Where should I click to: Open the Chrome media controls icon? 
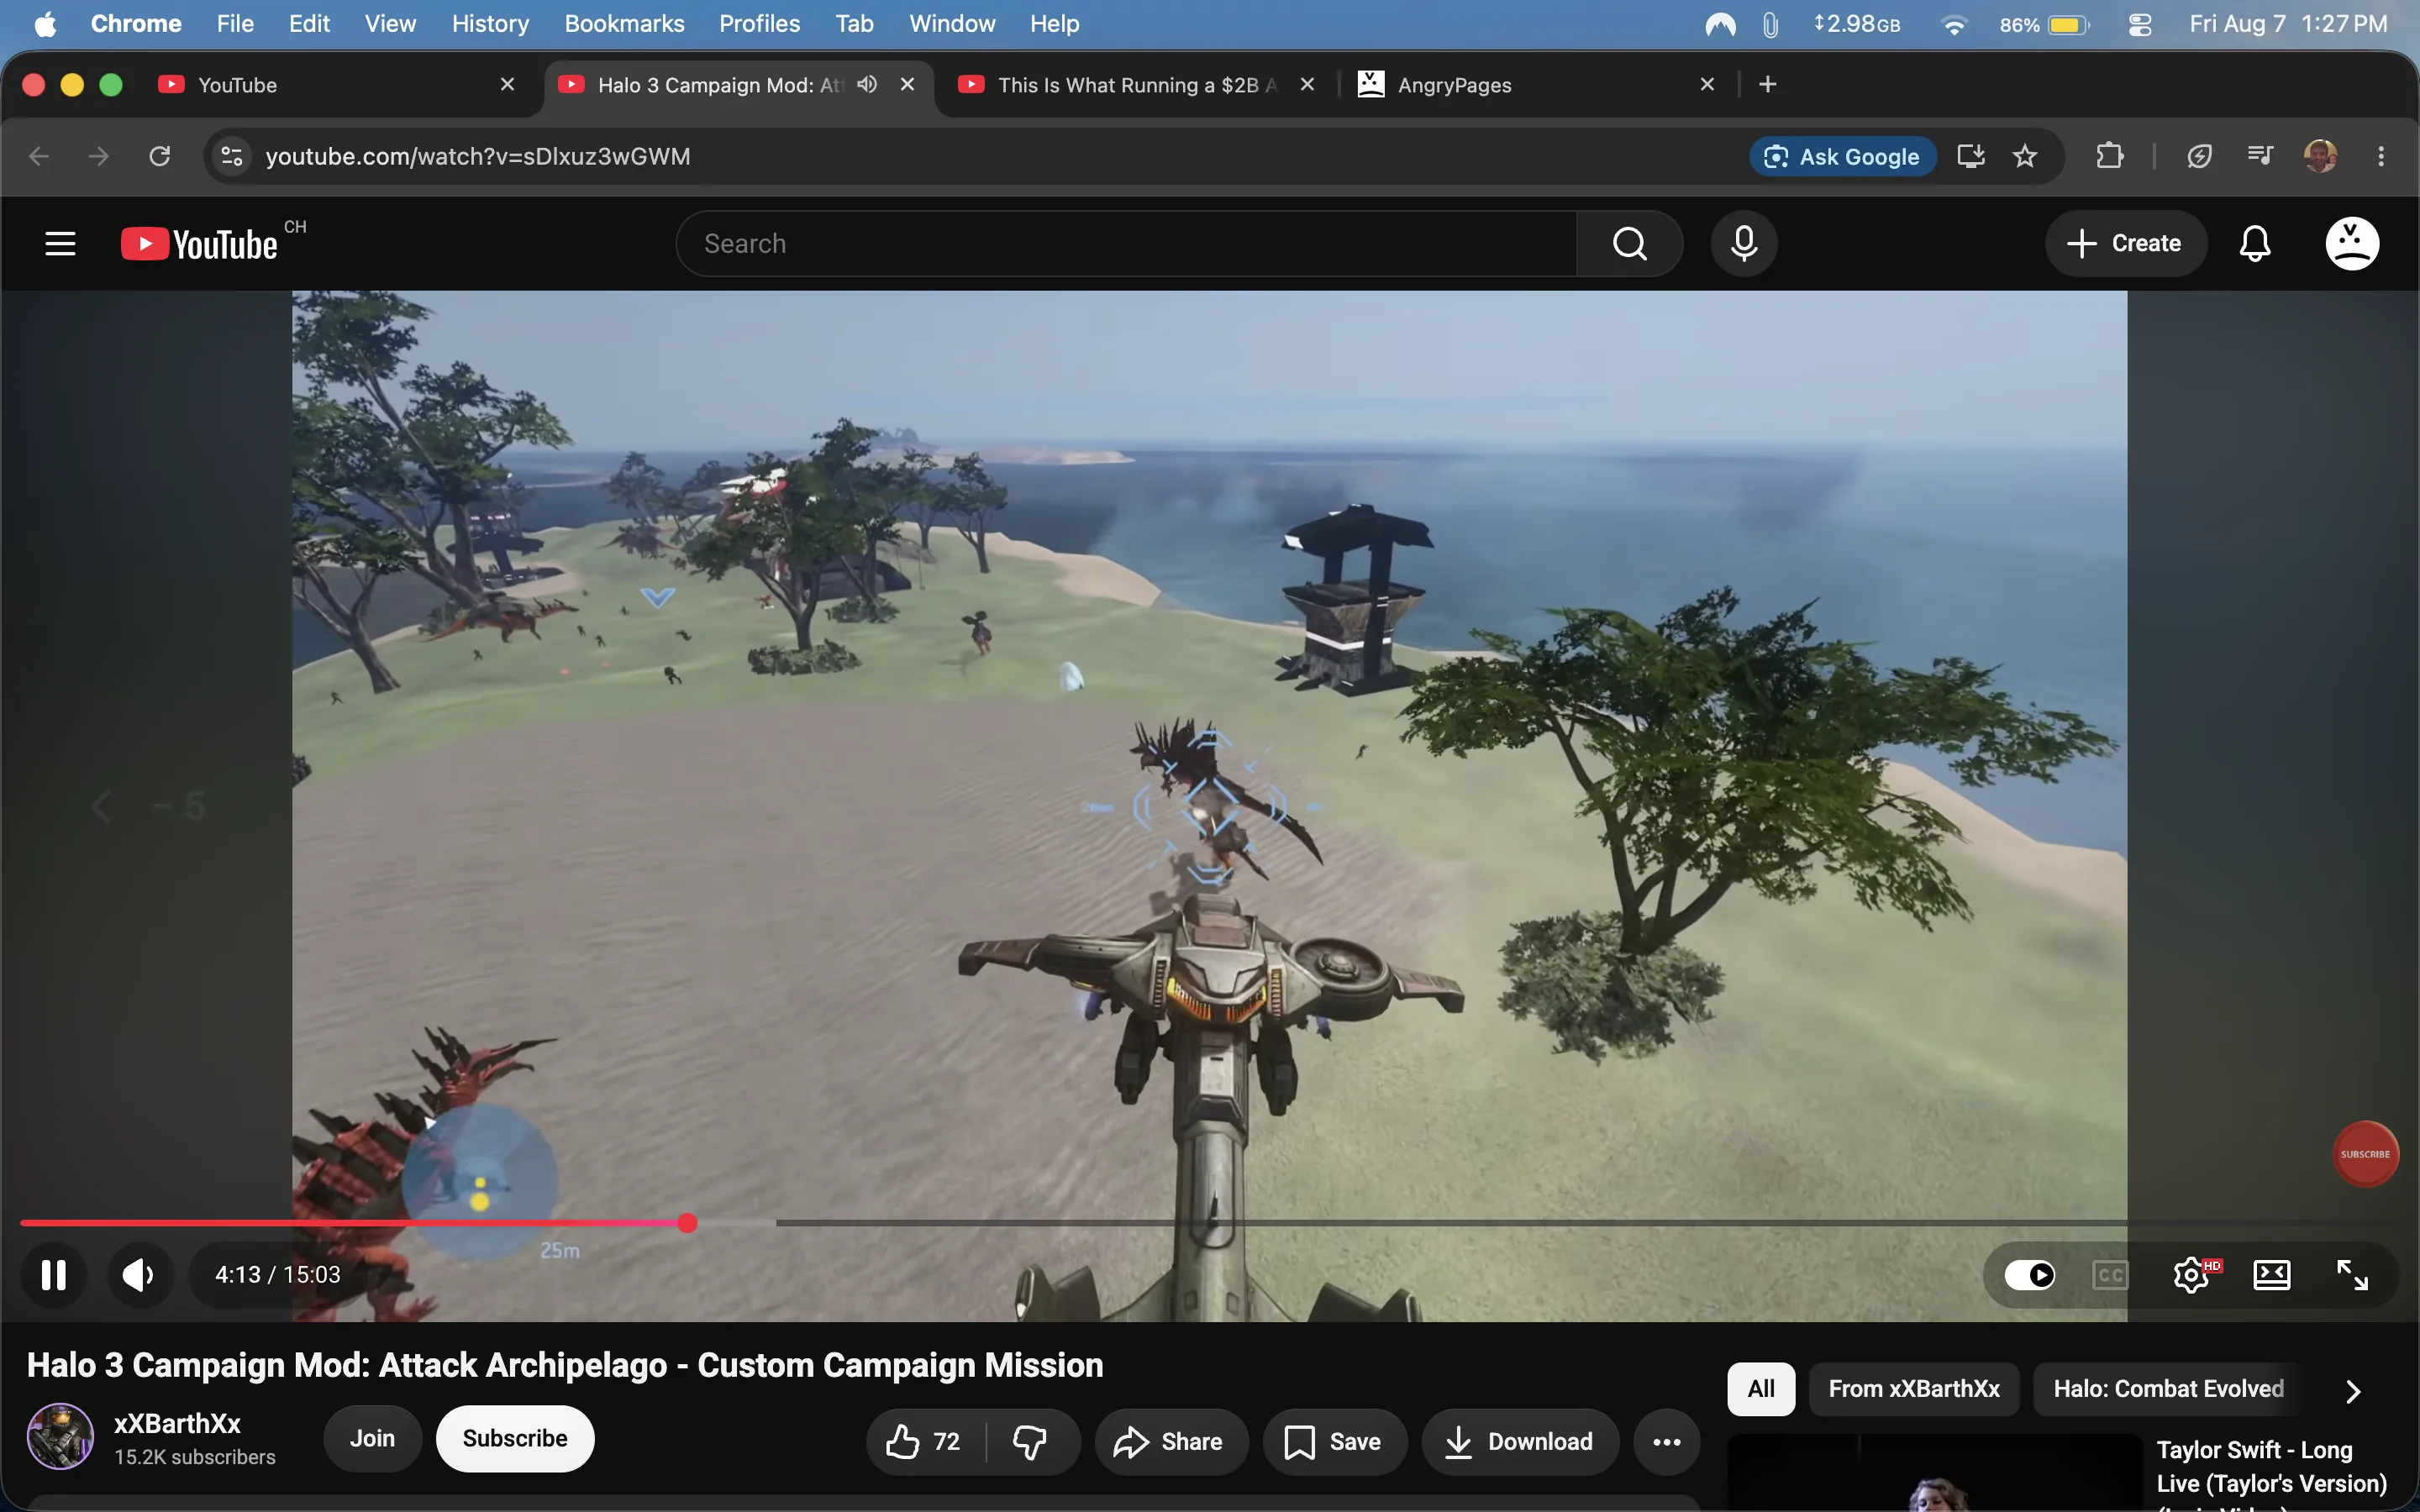[2260, 156]
